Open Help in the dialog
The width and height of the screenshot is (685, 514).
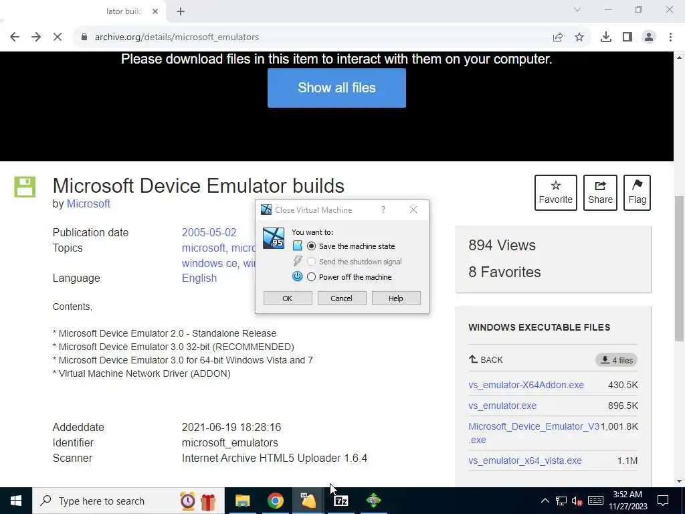[396, 298]
